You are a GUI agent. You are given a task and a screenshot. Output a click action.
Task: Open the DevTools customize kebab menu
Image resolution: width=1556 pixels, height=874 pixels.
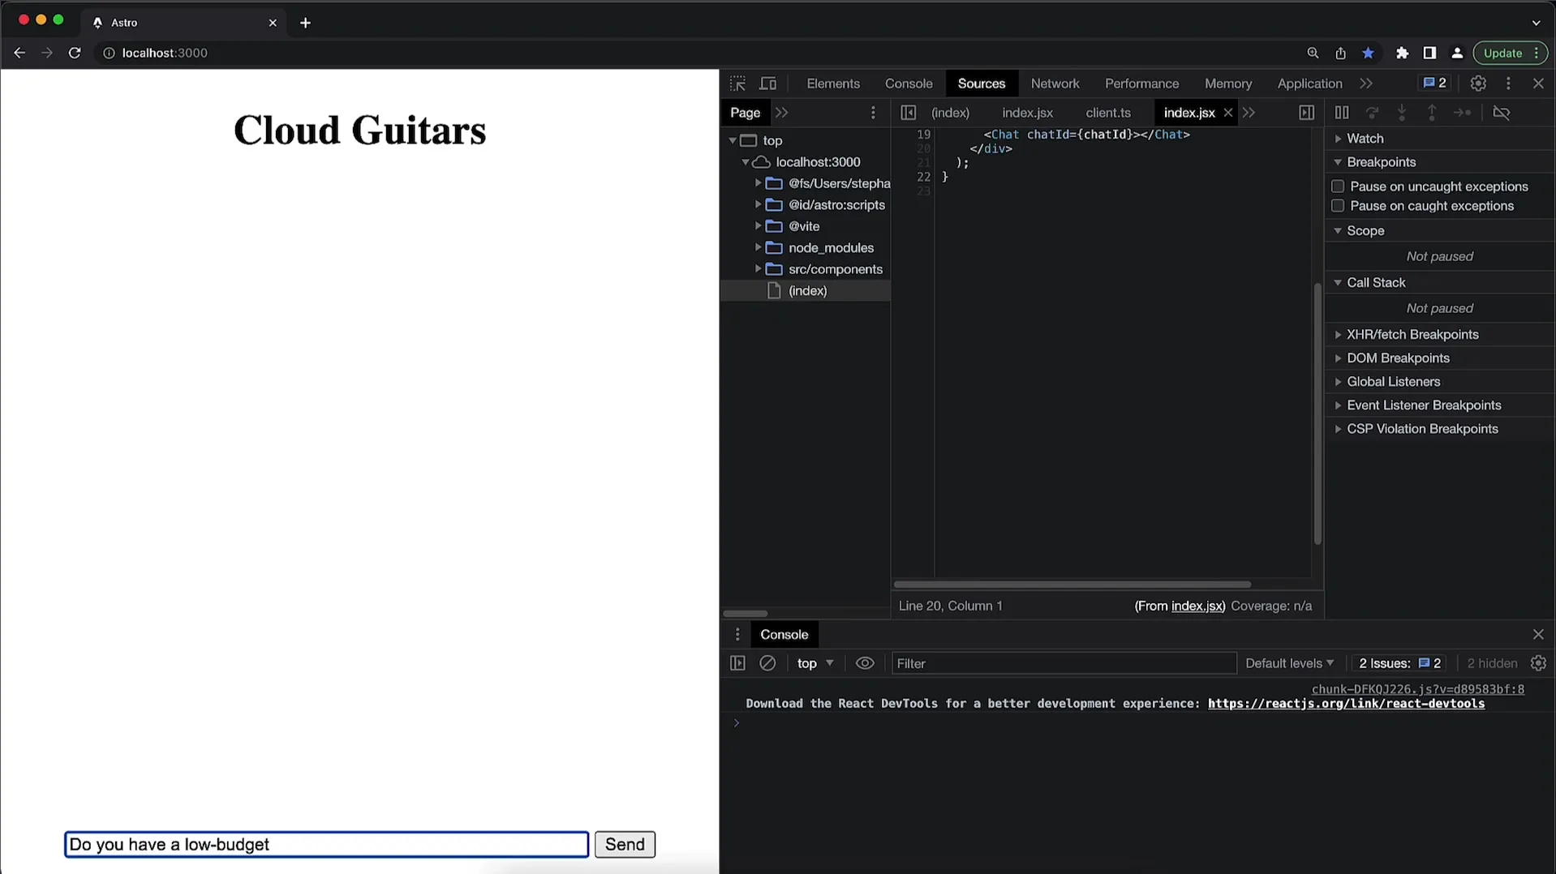coord(1508,84)
